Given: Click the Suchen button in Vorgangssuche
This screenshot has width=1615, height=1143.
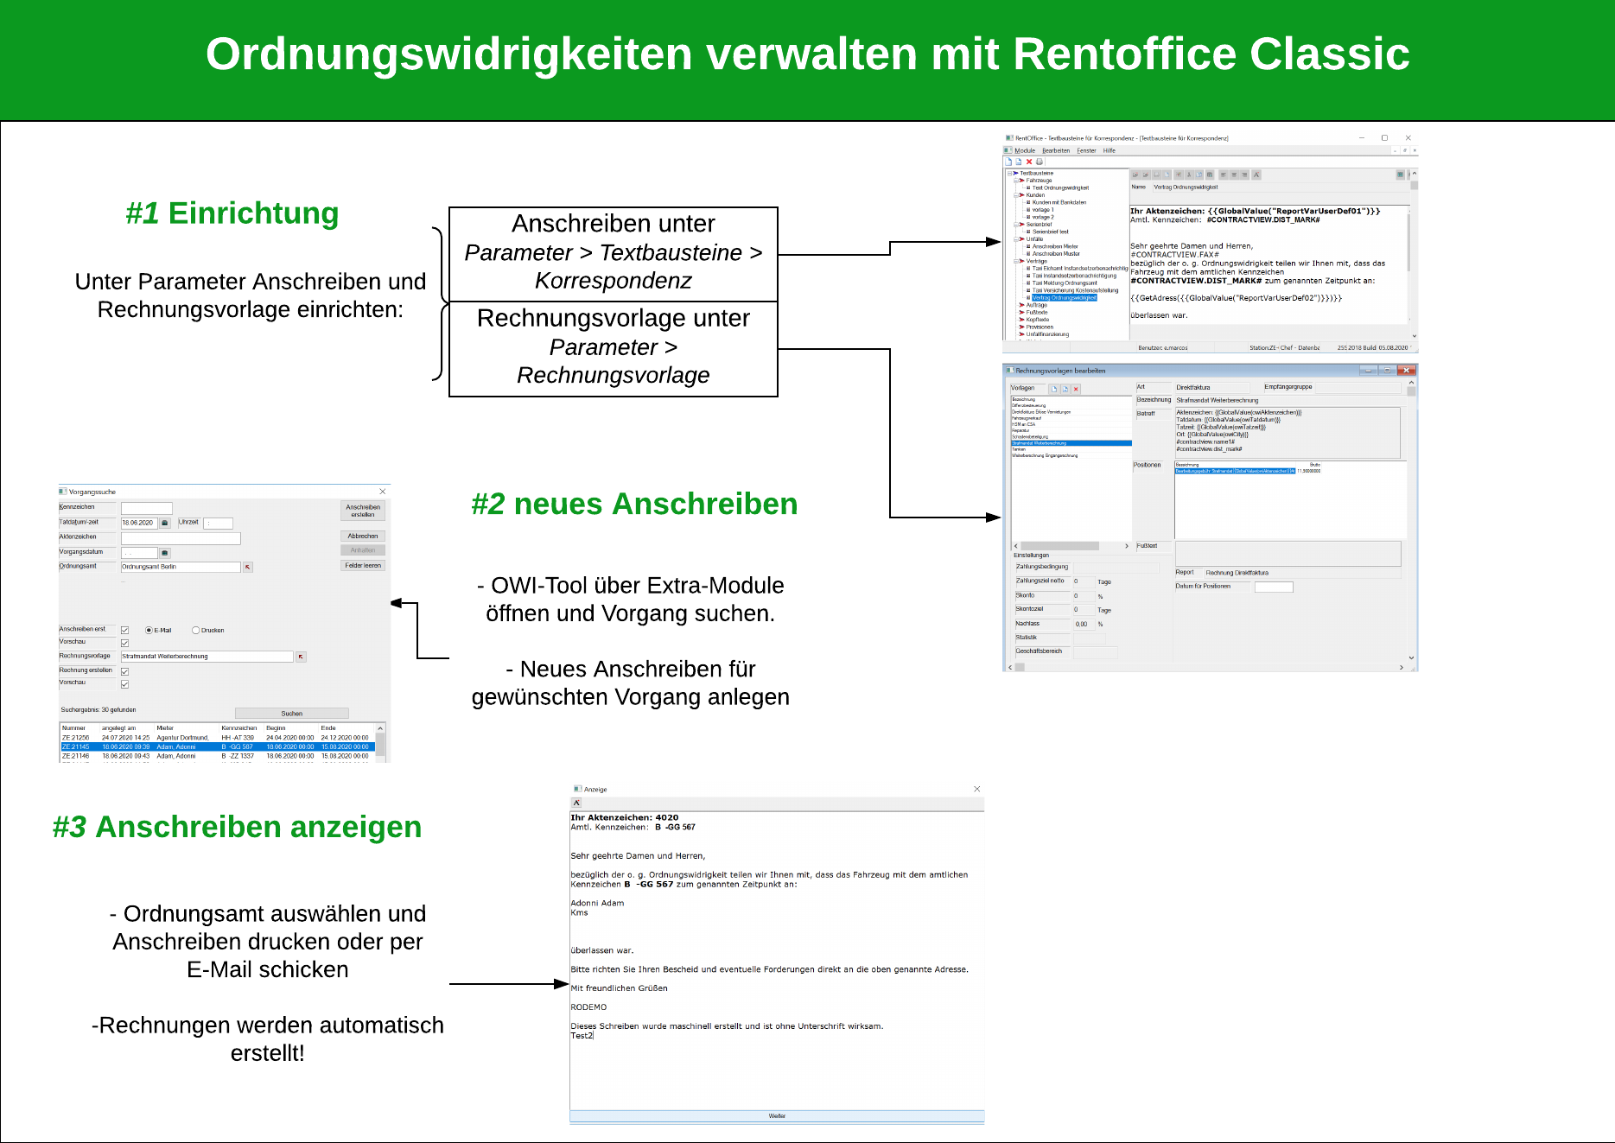Looking at the screenshot, I should [x=292, y=714].
